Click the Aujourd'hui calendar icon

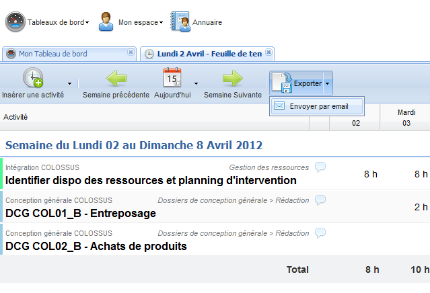click(x=172, y=77)
